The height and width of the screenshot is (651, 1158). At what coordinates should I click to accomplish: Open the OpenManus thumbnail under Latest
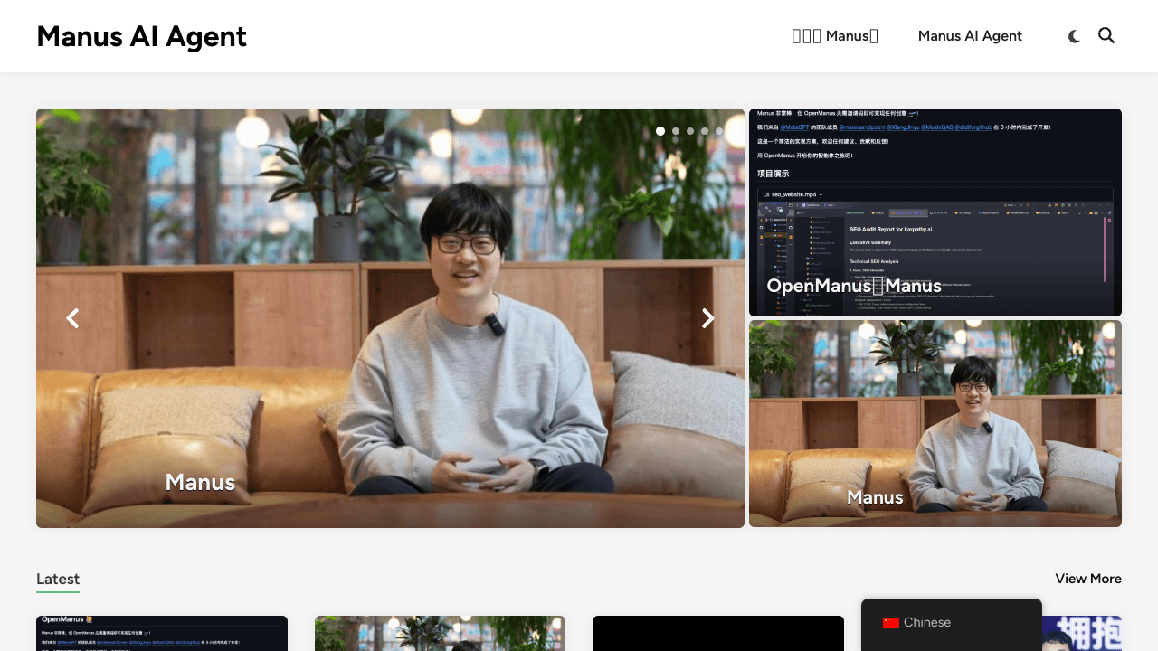coord(162,633)
